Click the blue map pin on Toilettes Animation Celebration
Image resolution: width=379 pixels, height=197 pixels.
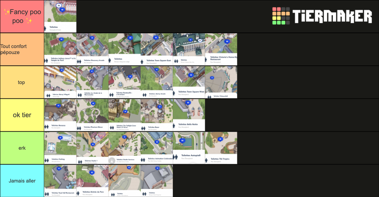point(157,142)
